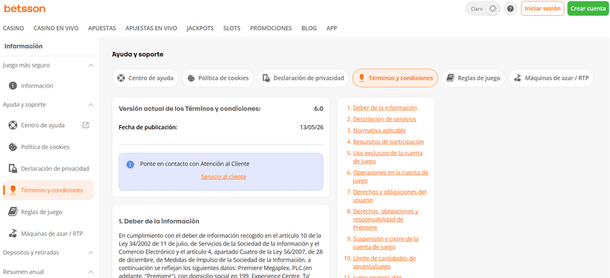This screenshot has width=610, height=278.
Task: Open sidebar Política de cookies item
Action: point(48,147)
